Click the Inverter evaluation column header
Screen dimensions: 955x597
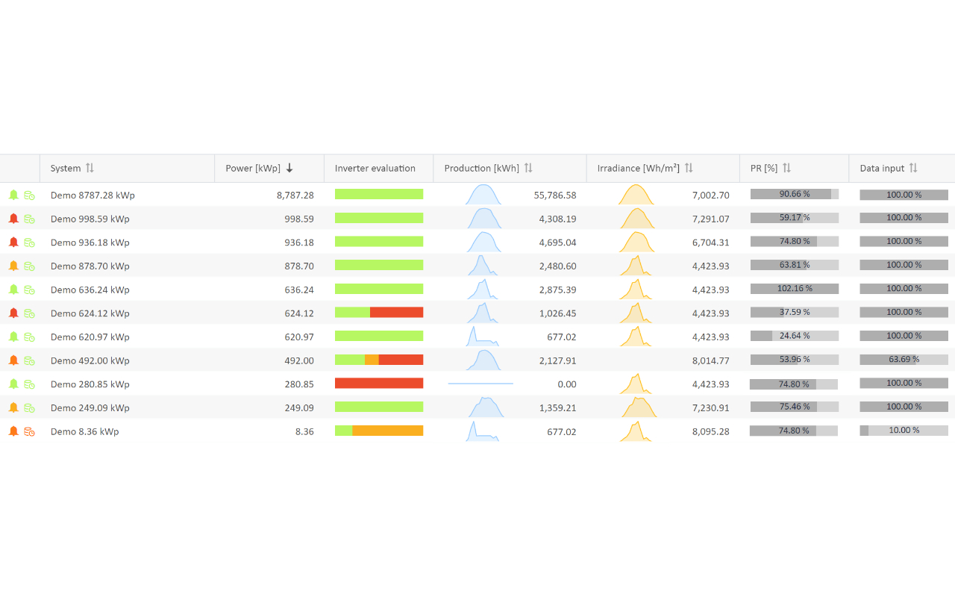(x=375, y=168)
